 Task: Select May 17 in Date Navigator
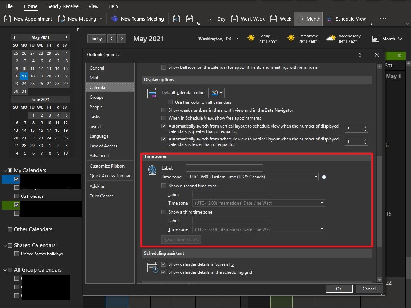click(24, 76)
